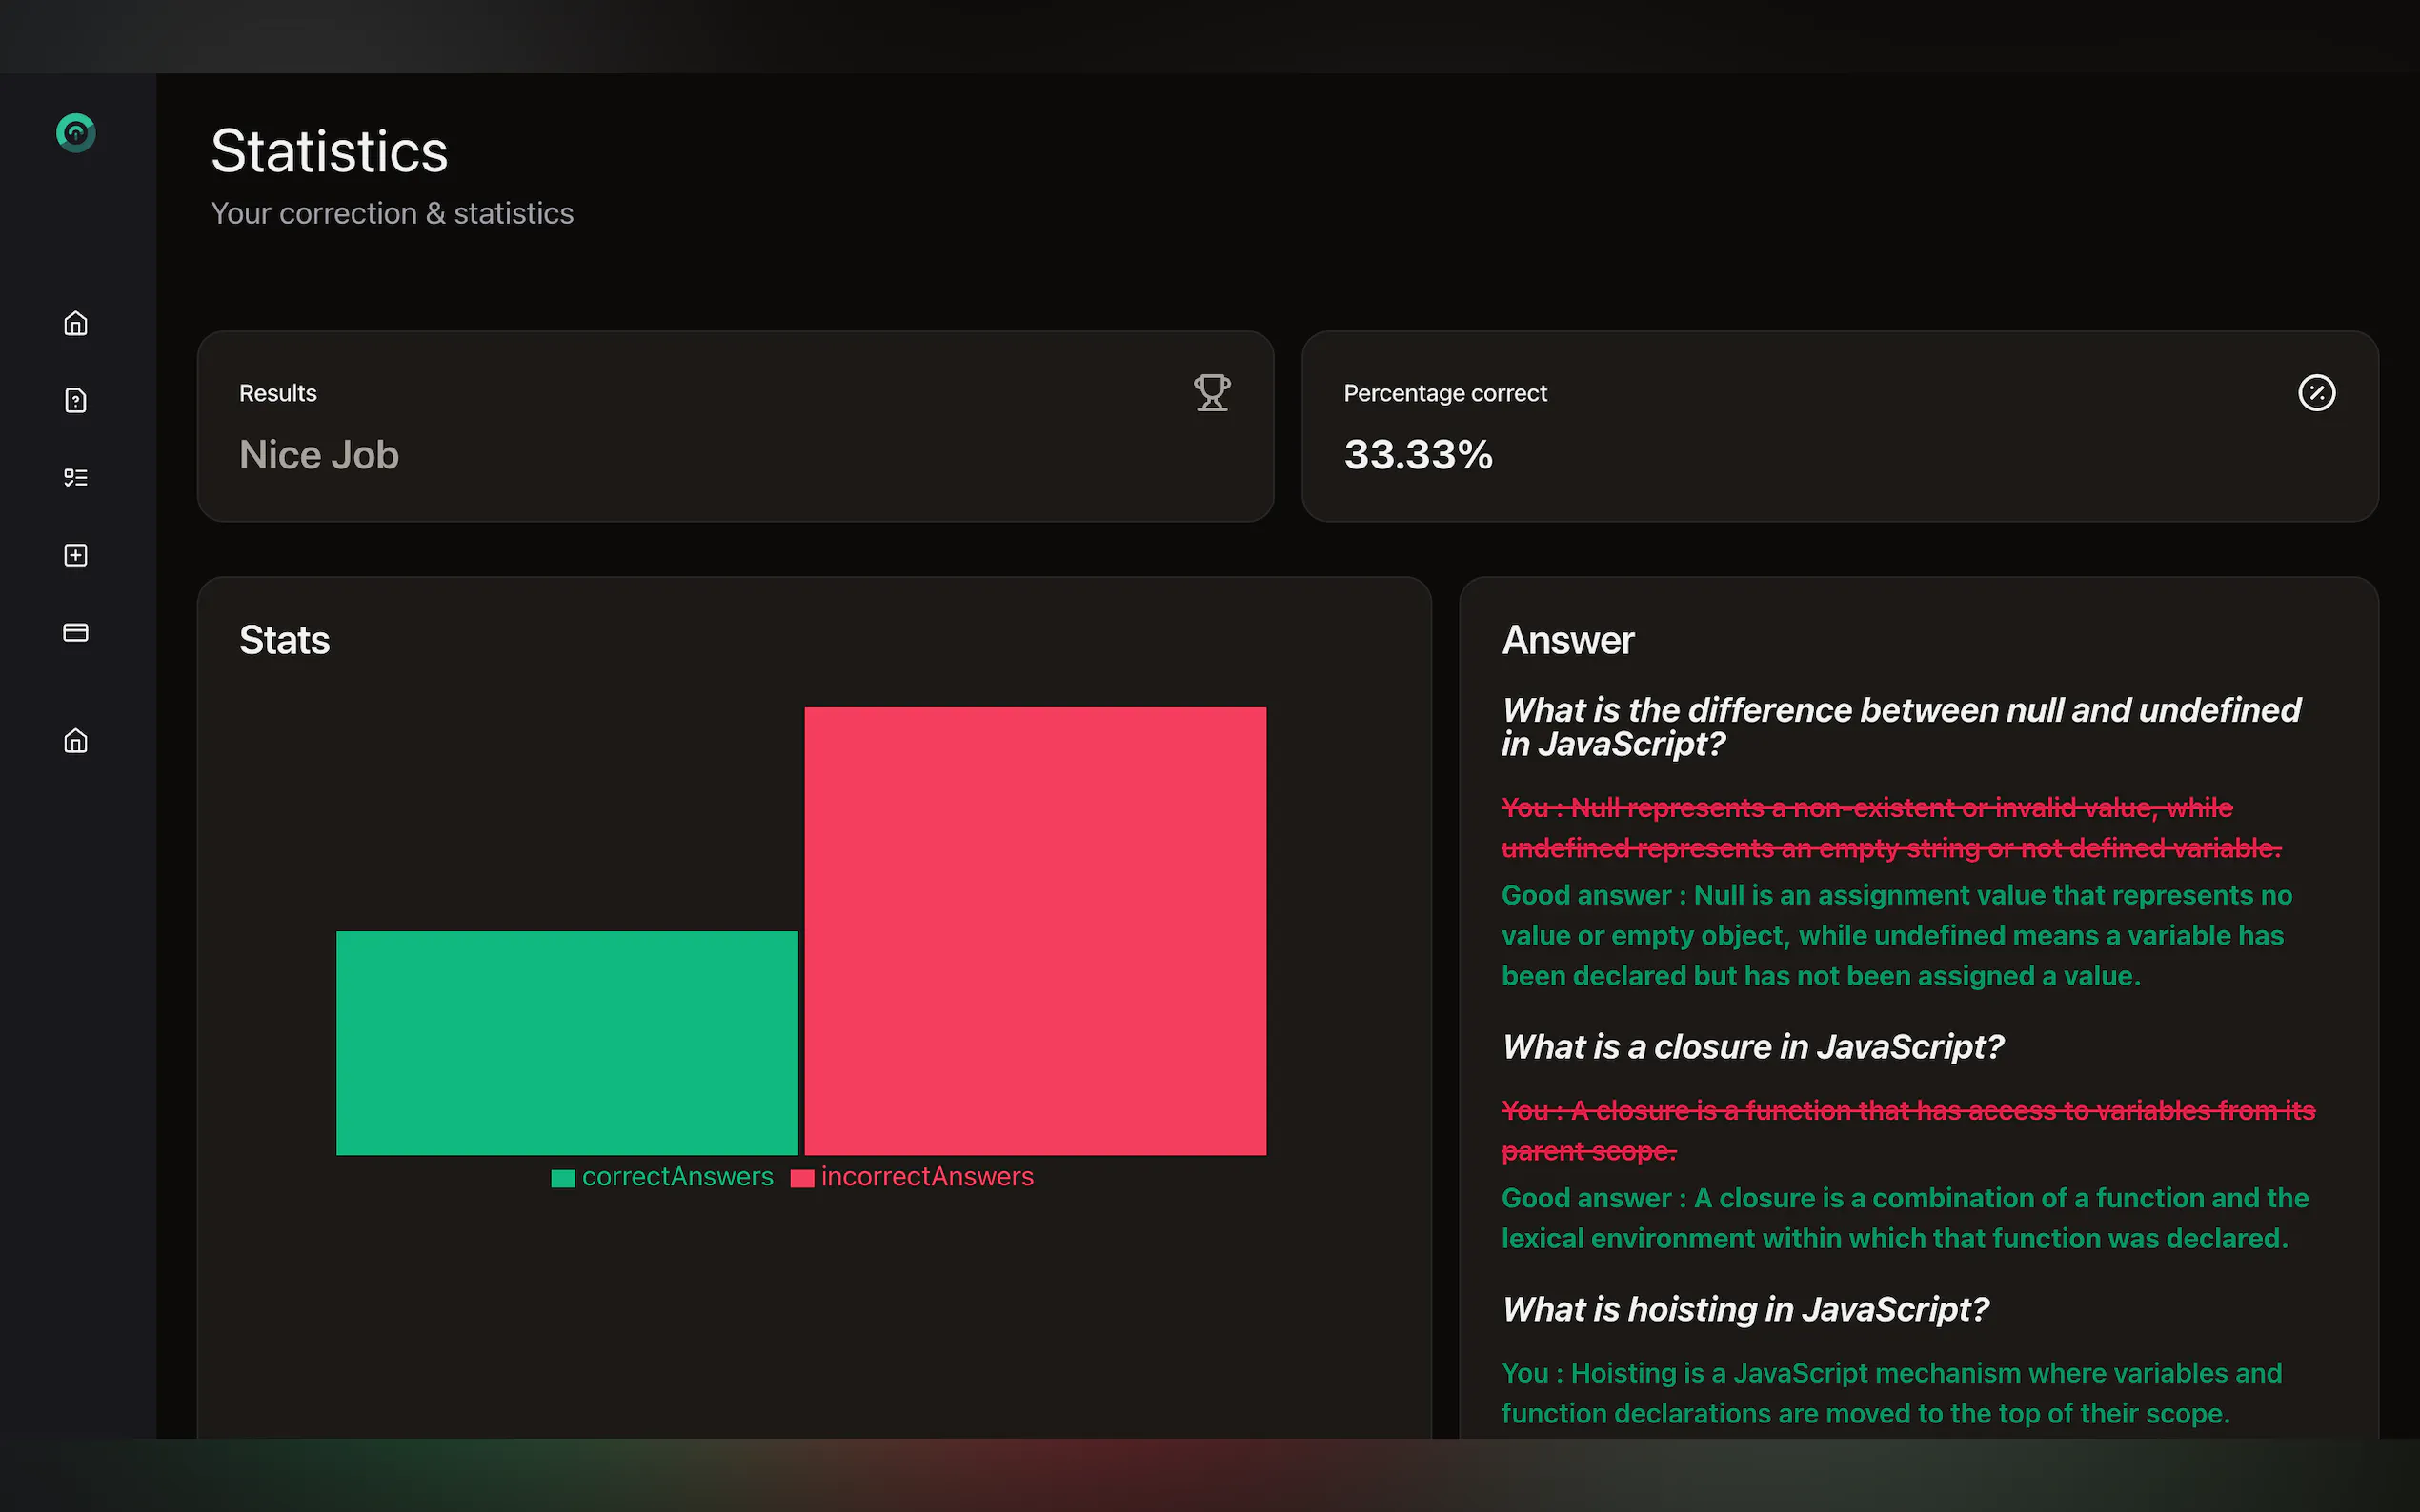The height and width of the screenshot is (1512, 2420).
Task: Open the question file icon in sidebar
Action: (x=76, y=401)
